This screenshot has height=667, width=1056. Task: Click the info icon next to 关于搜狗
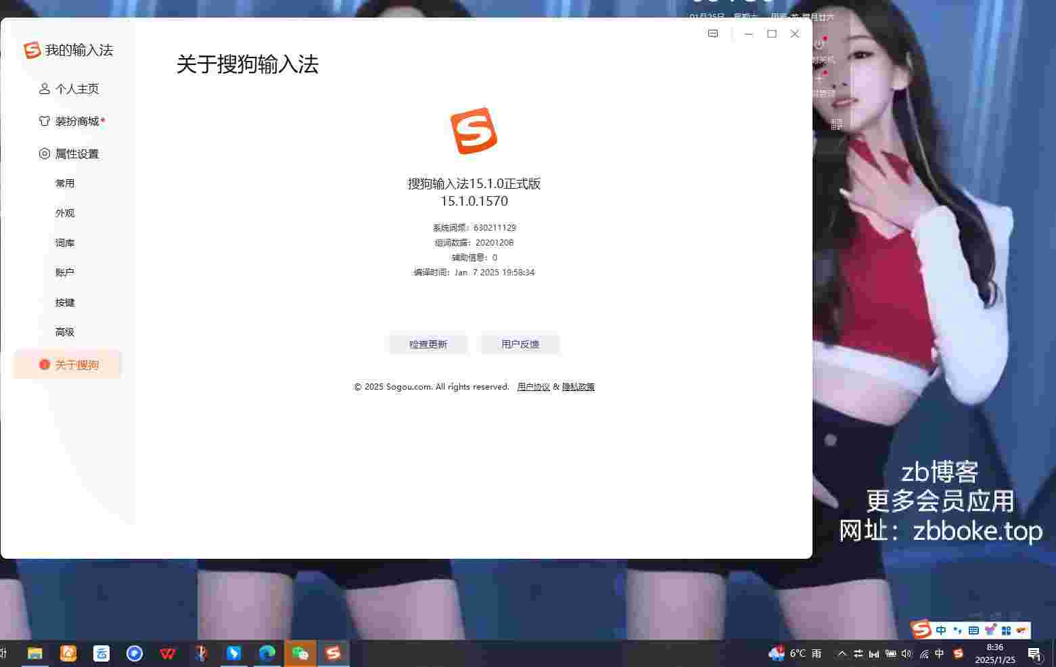(x=45, y=365)
